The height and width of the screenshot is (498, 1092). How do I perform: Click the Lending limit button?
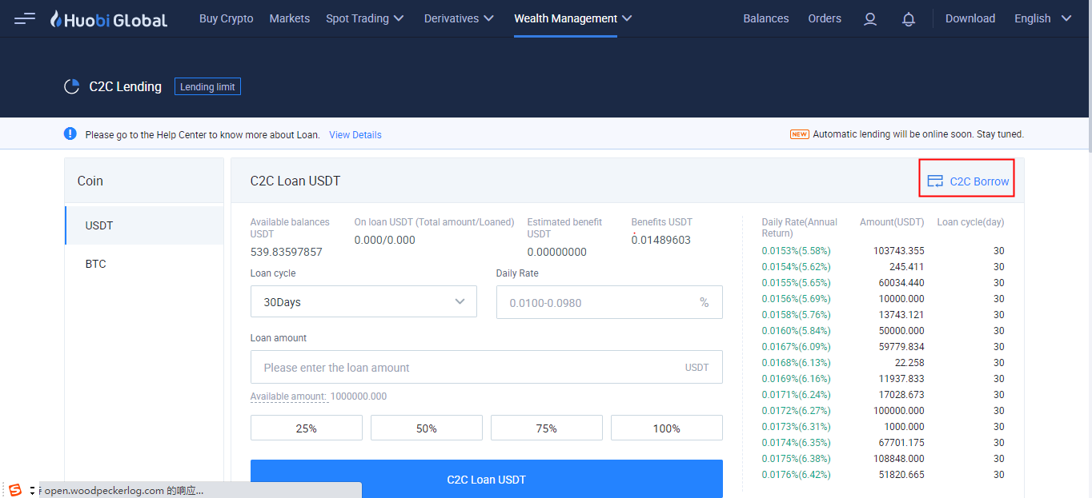coord(207,86)
